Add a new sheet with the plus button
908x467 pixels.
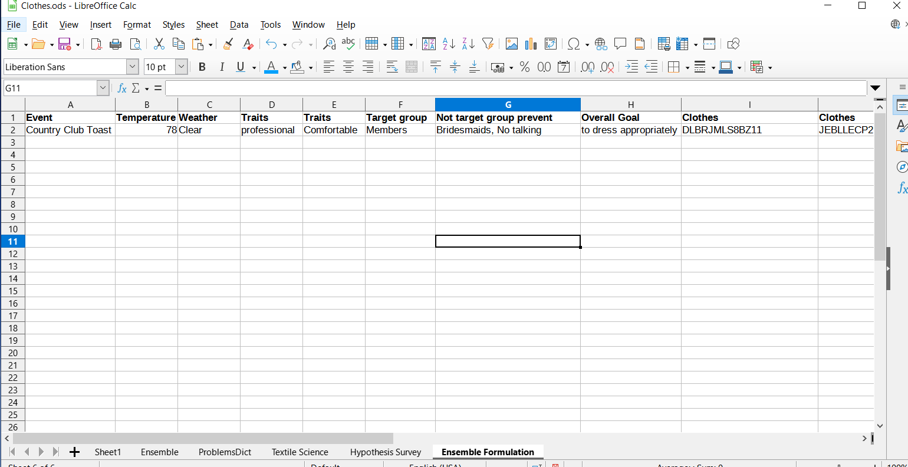(x=74, y=452)
